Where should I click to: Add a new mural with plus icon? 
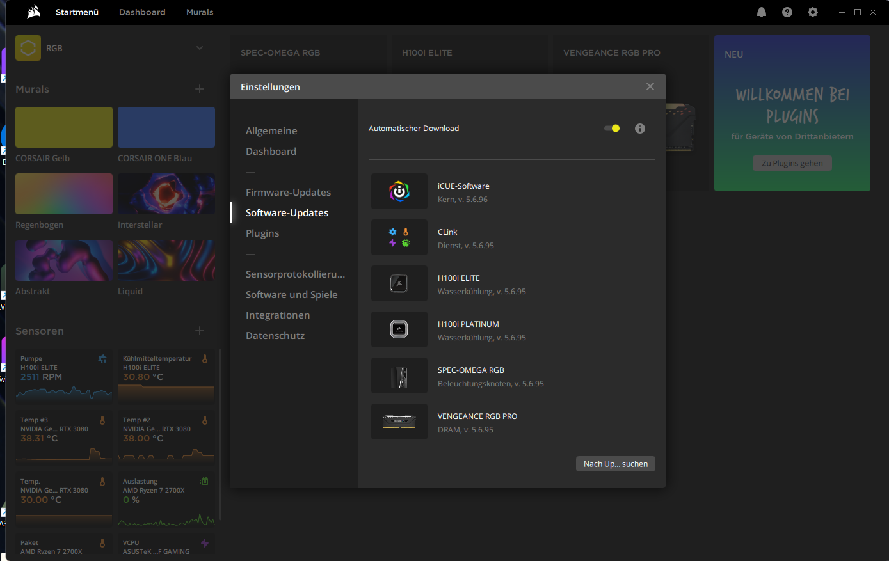(x=200, y=89)
